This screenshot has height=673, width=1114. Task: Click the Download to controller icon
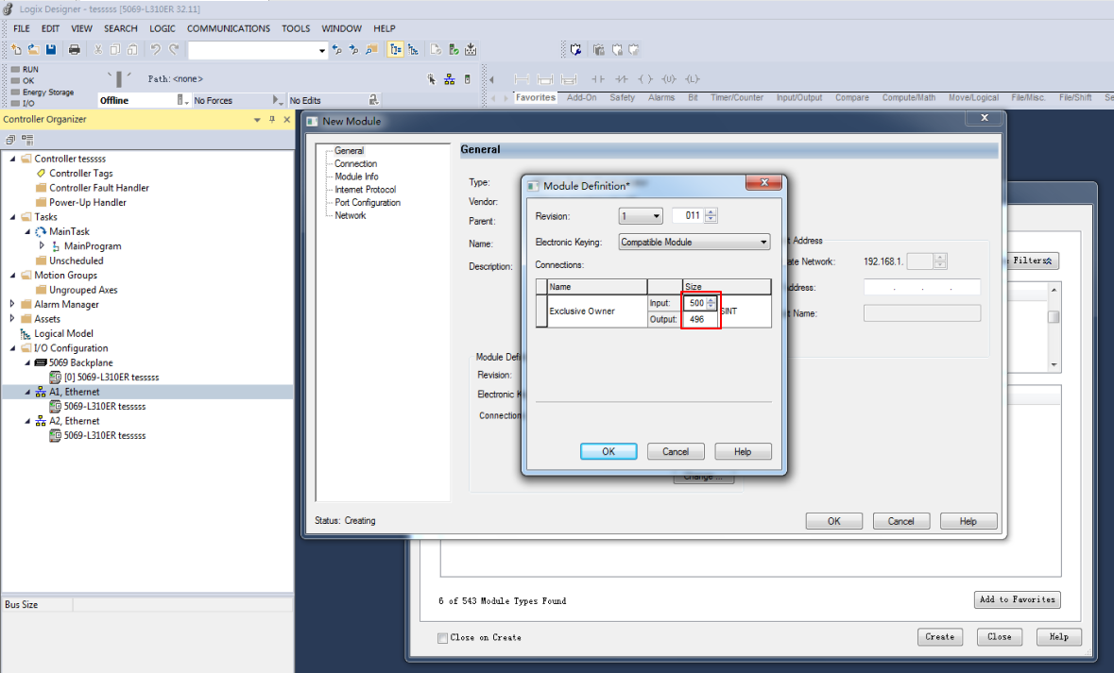pyautogui.click(x=471, y=50)
